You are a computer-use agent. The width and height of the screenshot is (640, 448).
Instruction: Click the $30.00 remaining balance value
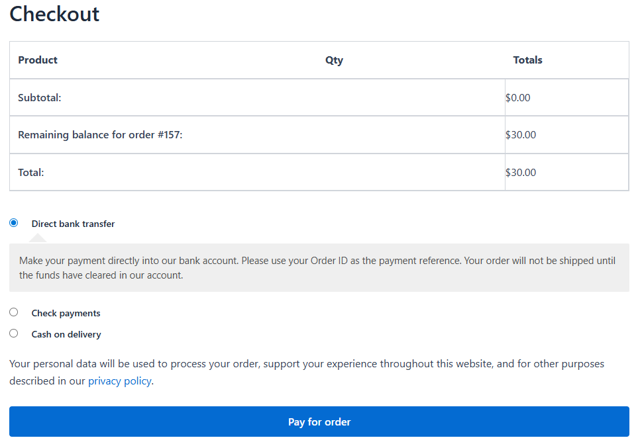(521, 134)
